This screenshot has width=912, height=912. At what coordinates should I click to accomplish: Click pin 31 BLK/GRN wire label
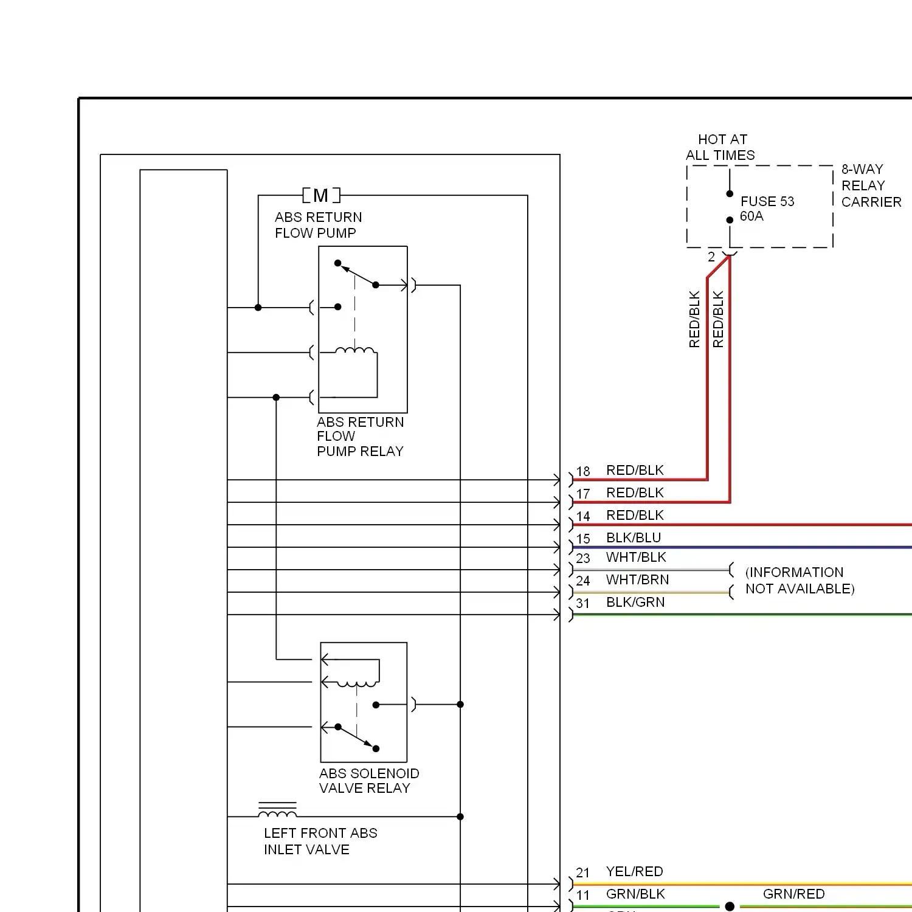pyautogui.click(x=635, y=602)
